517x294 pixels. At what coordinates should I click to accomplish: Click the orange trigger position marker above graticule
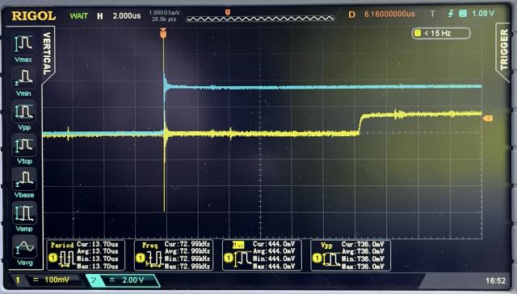point(163,33)
